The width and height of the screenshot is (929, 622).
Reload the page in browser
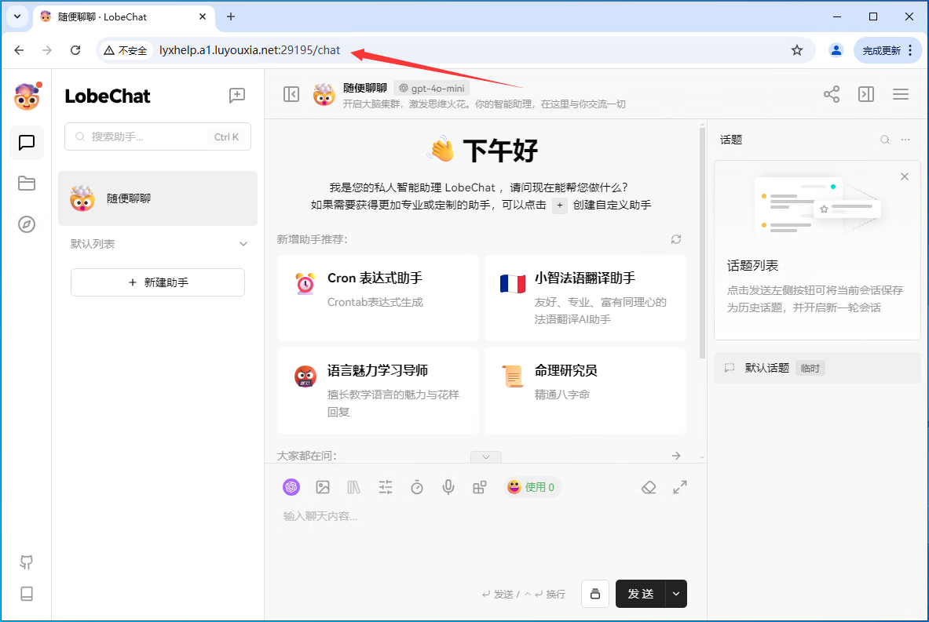pyautogui.click(x=75, y=50)
